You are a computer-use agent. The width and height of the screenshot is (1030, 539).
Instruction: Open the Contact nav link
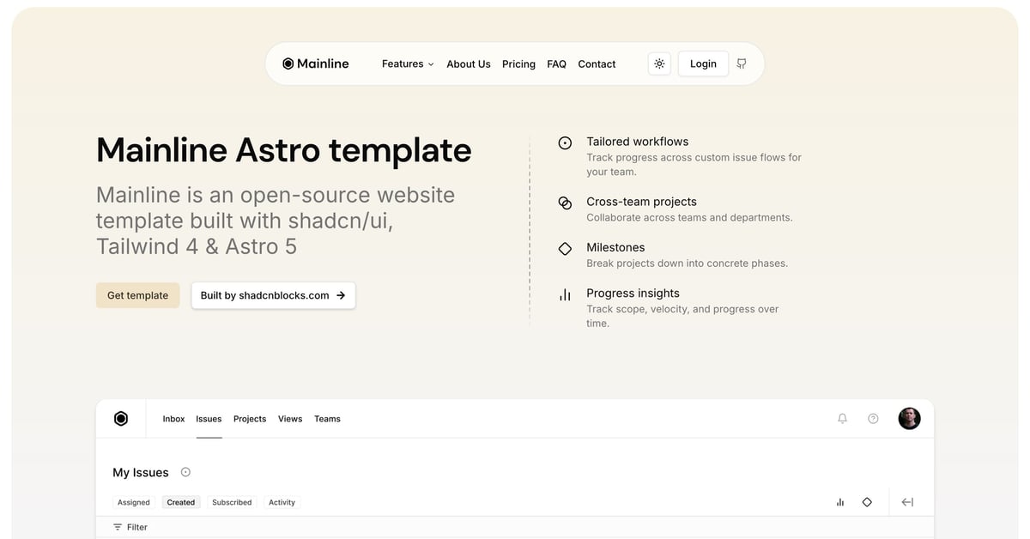tap(597, 64)
